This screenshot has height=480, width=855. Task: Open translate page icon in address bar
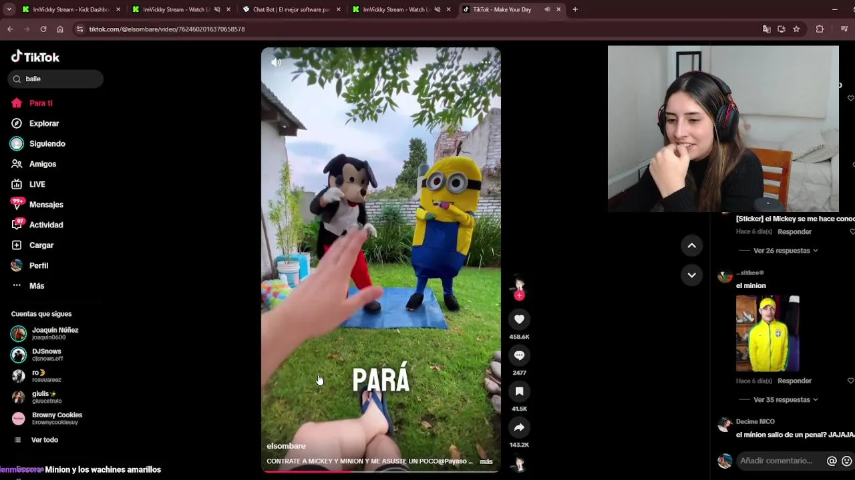(x=766, y=29)
